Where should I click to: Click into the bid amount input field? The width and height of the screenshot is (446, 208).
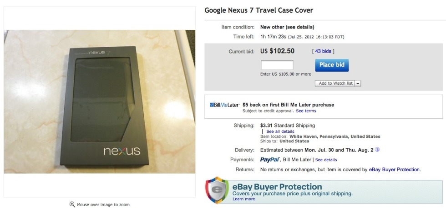(x=277, y=65)
